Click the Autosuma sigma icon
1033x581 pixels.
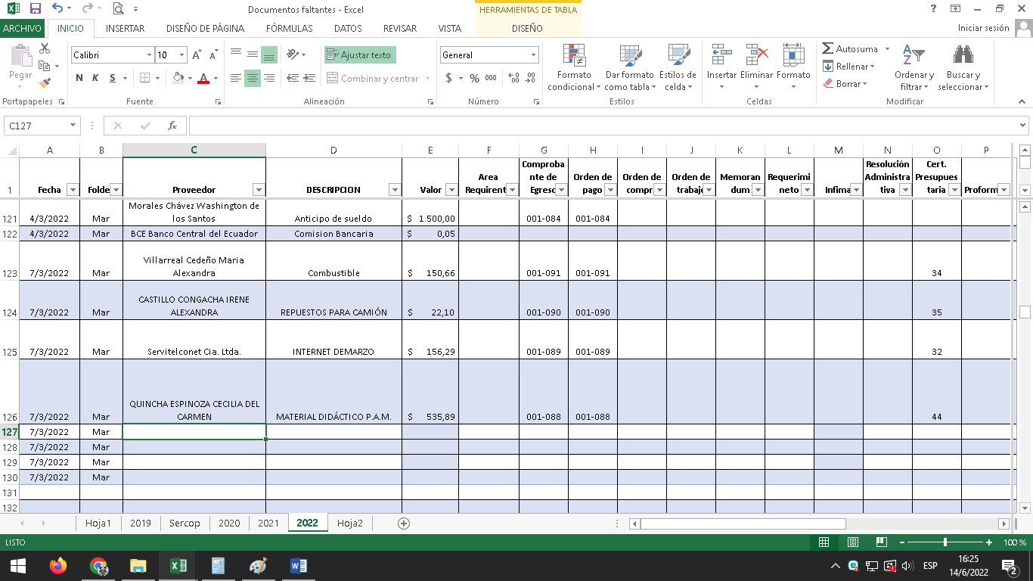point(828,49)
